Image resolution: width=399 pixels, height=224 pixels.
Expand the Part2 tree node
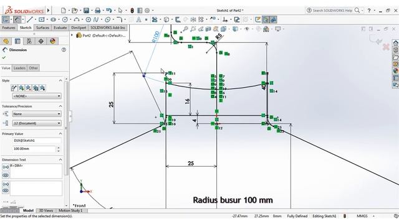(x=72, y=35)
